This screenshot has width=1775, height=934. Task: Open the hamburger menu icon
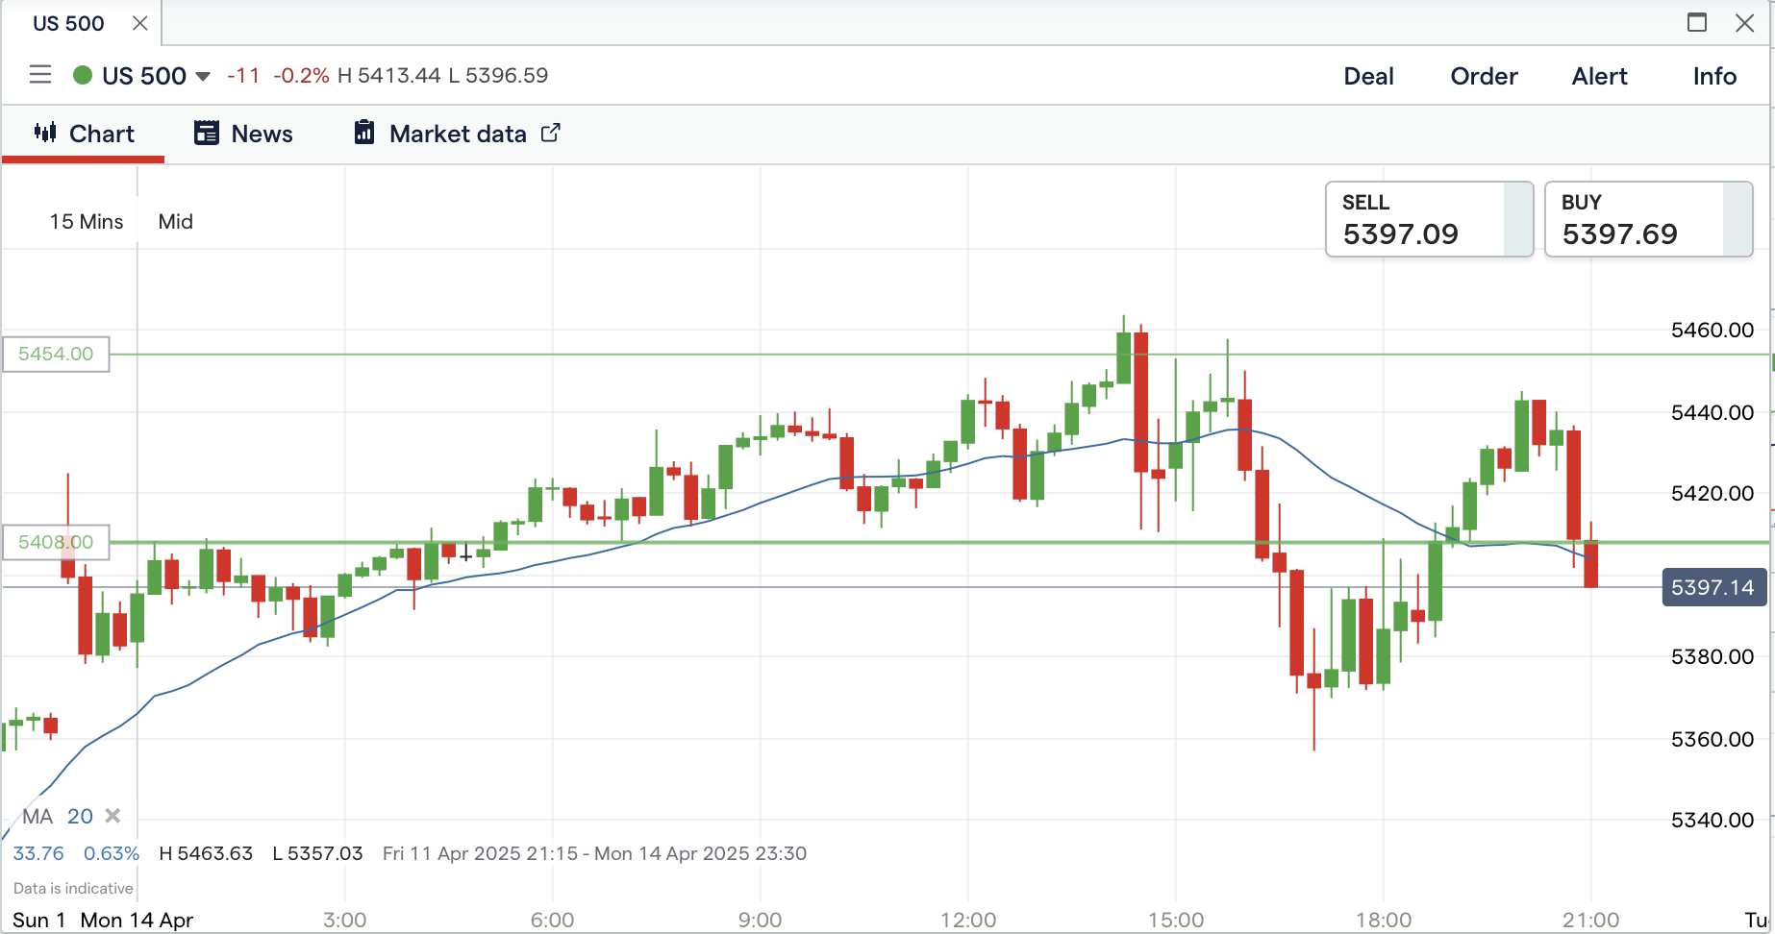pyautogui.click(x=40, y=75)
